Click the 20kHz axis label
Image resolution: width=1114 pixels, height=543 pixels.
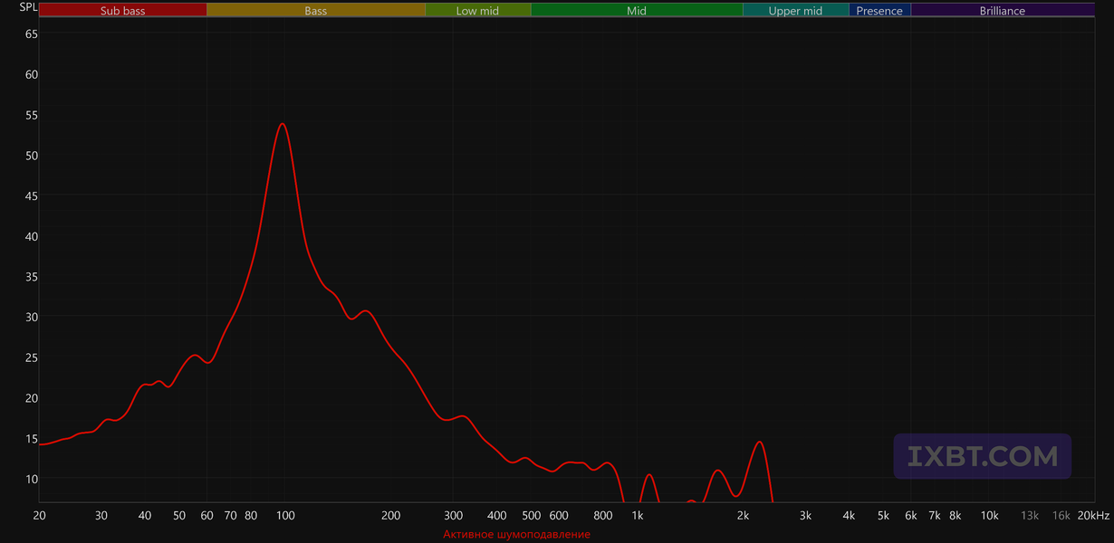click(1092, 516)
